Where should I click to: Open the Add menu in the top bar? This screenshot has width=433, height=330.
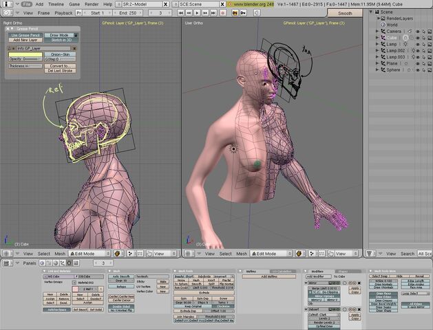tap(39, 4)
